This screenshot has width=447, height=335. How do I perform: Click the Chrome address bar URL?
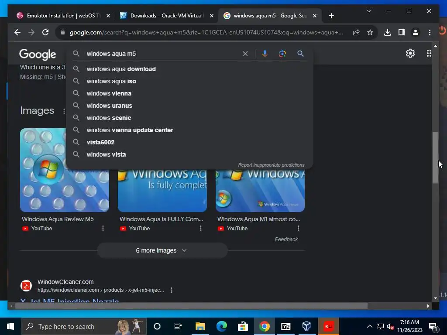point(206,32)
